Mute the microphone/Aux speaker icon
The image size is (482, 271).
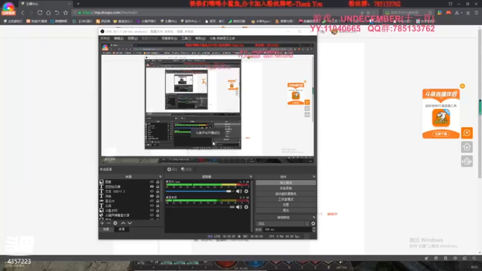[x=239, y=191]
